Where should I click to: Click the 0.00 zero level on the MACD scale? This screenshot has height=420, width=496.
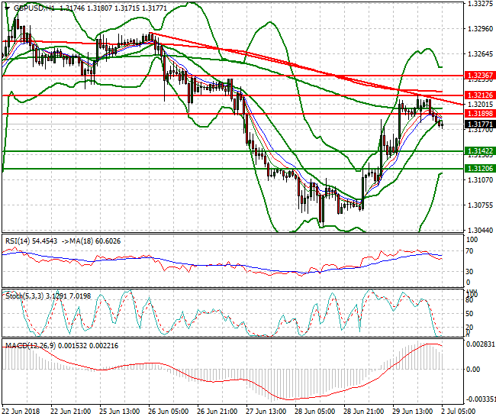473,370
